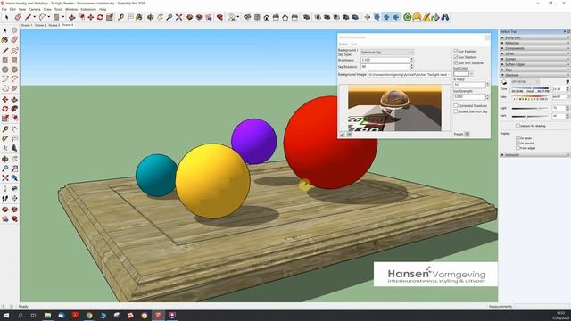This screenshot has width=571, height=321.
Task: Adjust the shadow Time slider
Action: [530, 88]
